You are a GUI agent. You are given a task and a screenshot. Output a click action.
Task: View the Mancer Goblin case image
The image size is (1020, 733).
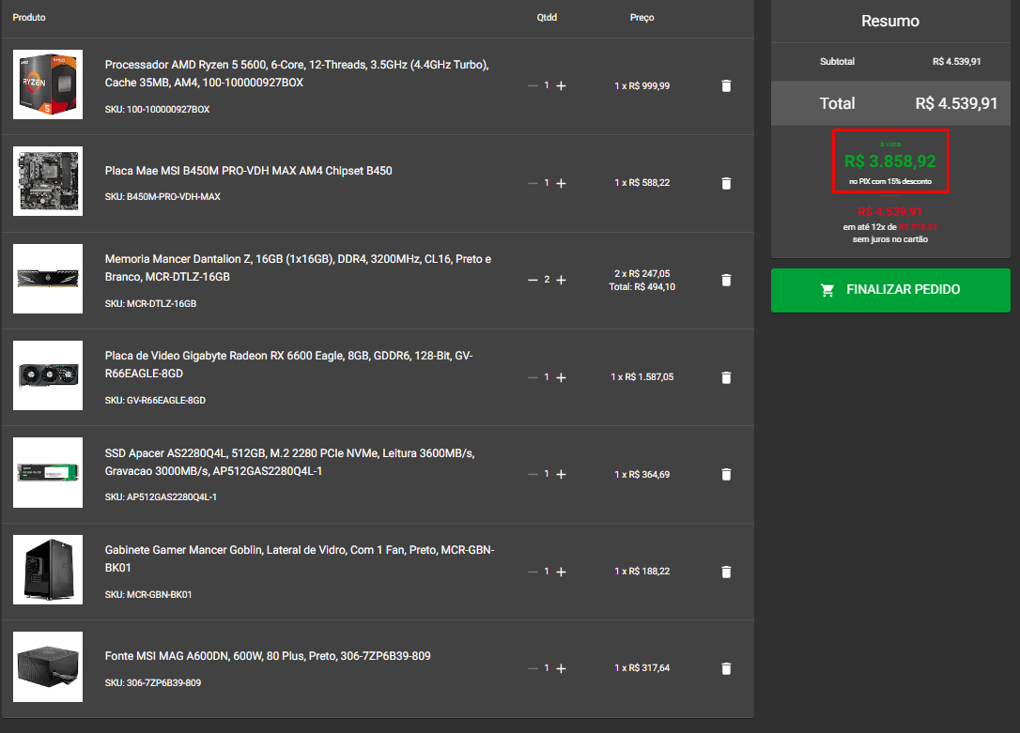(x=48, y=570)
